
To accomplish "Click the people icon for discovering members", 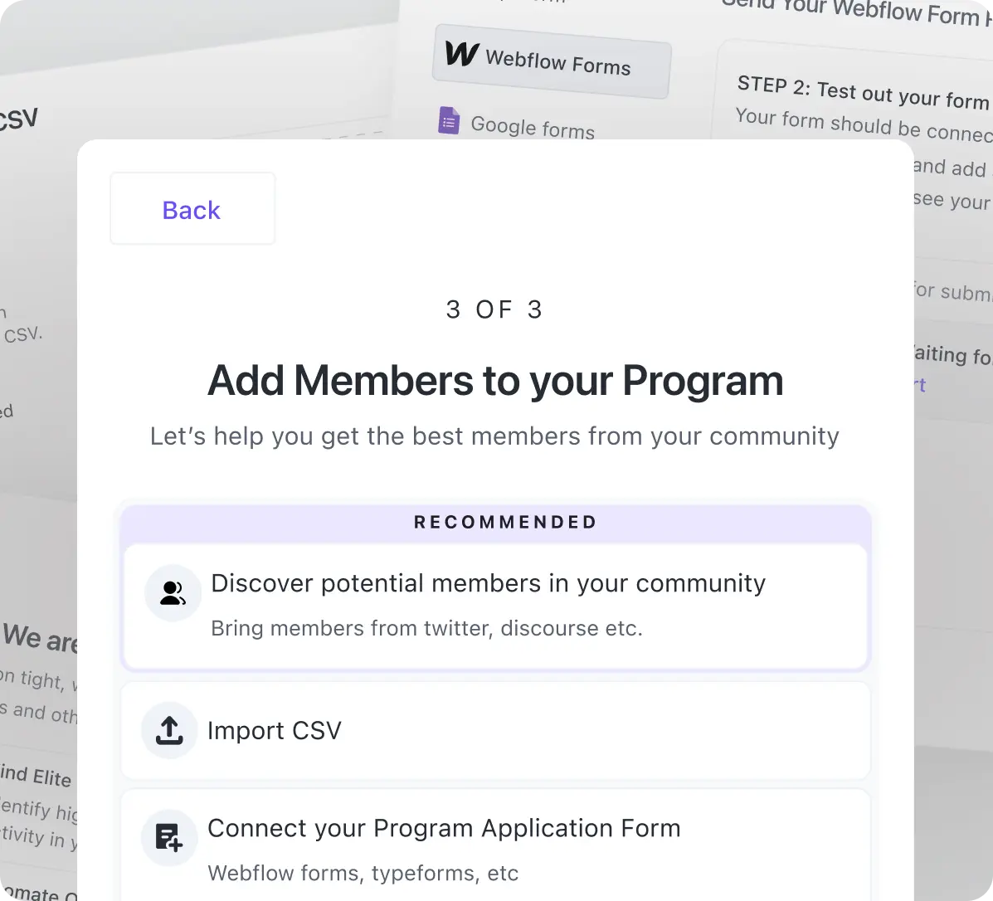I will [x=173, y=593].
